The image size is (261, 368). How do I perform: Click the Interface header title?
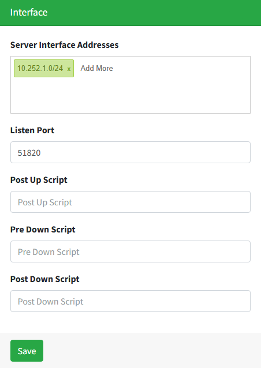29,12
